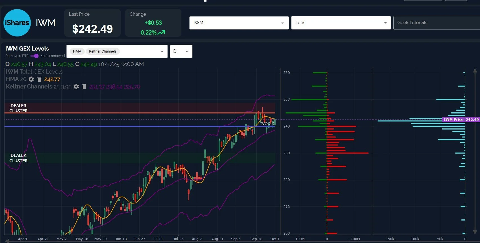This screenshot has height=243, width=480.
Task: Click the lower DEALER CLUSTER label
Action: (19, 158)
